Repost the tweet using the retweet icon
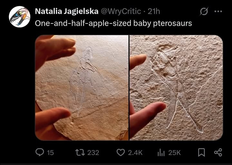 coord(80,152)
